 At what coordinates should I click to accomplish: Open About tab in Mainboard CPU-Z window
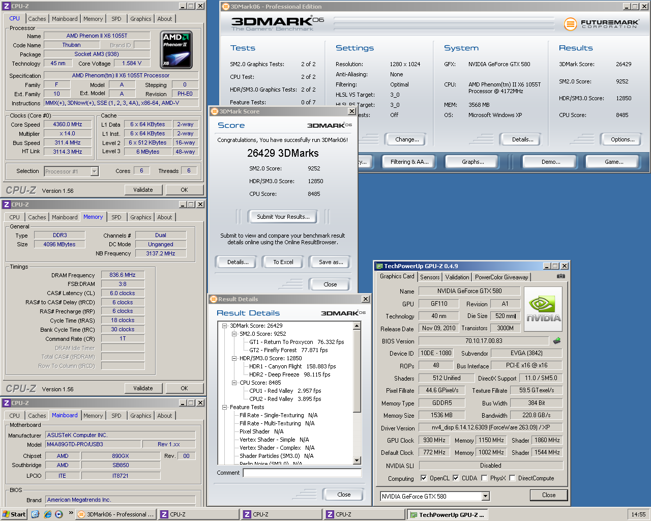(165, 416)
